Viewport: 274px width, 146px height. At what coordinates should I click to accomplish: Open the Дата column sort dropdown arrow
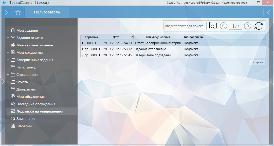tap(131, 37)
